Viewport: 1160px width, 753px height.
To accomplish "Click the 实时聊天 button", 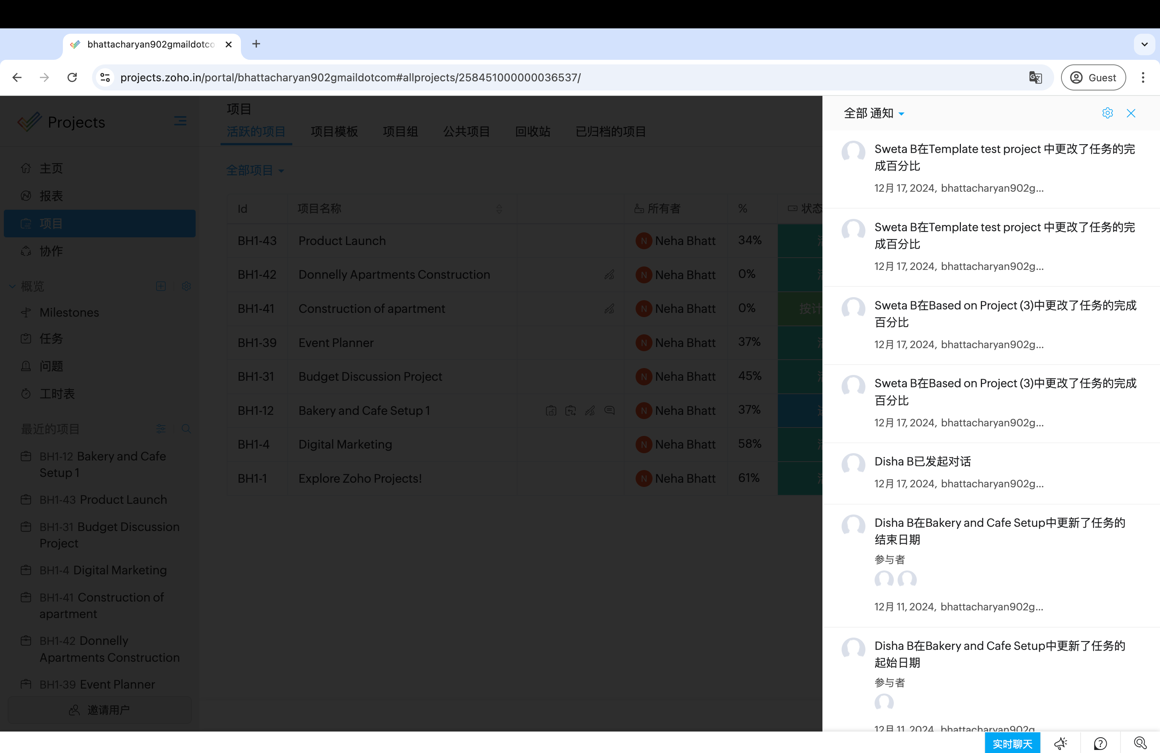I will point(1012,743).
